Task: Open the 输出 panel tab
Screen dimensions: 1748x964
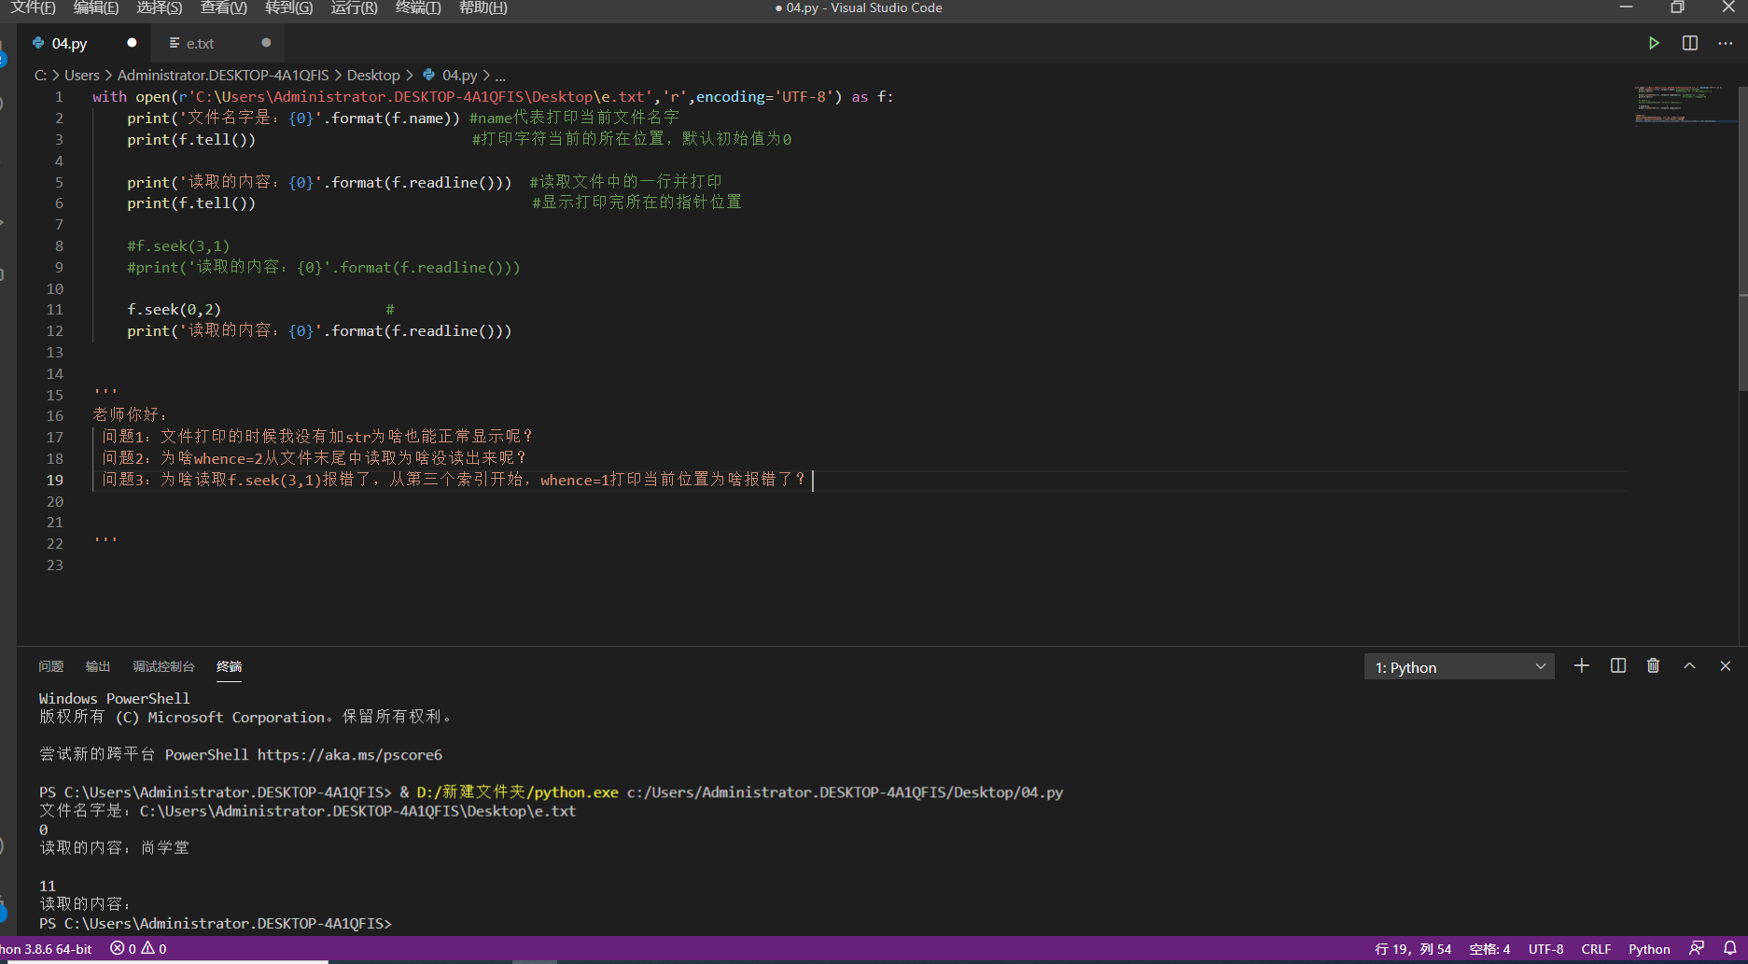Action: click(98, 666)
